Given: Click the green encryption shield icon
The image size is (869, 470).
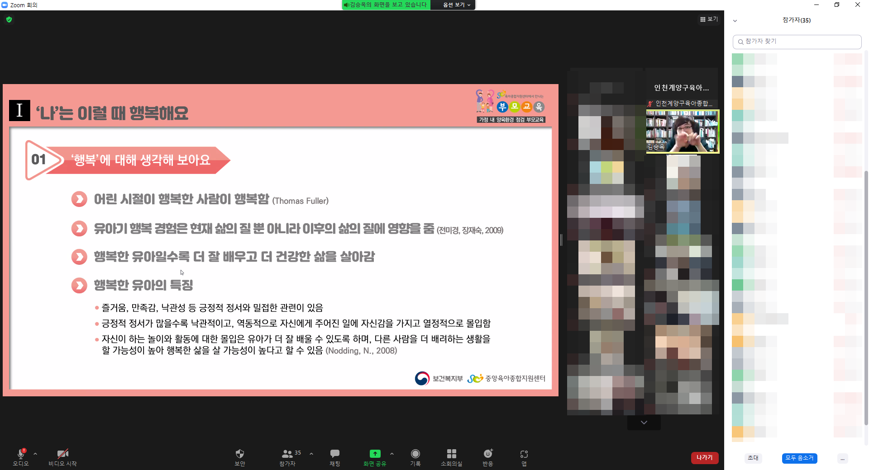Looking at the screenshot, I should coord(9,19).
